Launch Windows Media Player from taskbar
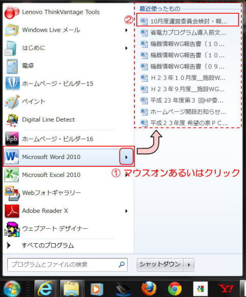246x297 pixels. coord(96,289)
